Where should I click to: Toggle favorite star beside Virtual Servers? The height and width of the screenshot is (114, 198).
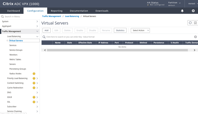tap(7, 40)
